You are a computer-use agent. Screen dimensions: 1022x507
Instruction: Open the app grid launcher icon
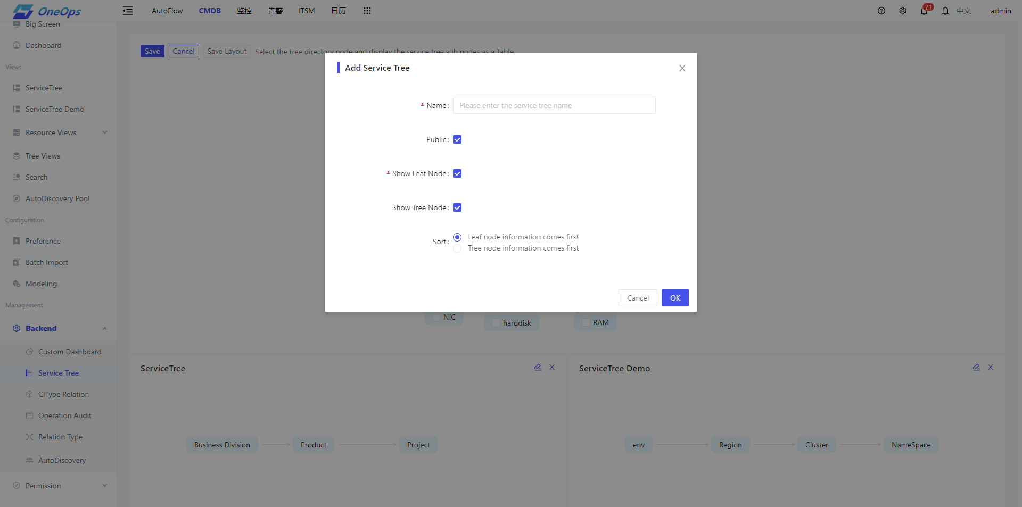pos(367,11)
